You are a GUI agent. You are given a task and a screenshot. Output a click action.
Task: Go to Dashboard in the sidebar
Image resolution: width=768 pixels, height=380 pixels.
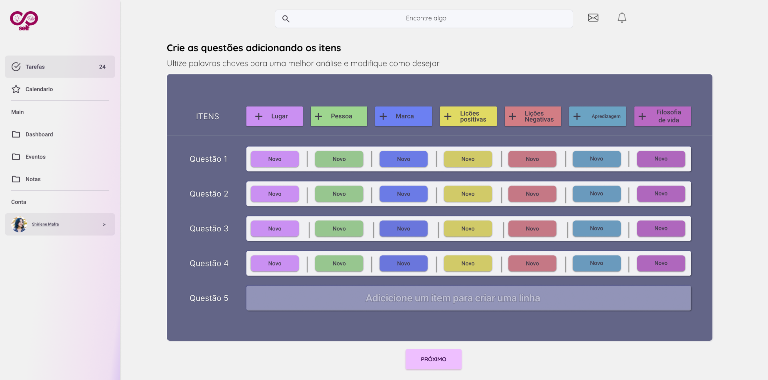click(60, 134)
